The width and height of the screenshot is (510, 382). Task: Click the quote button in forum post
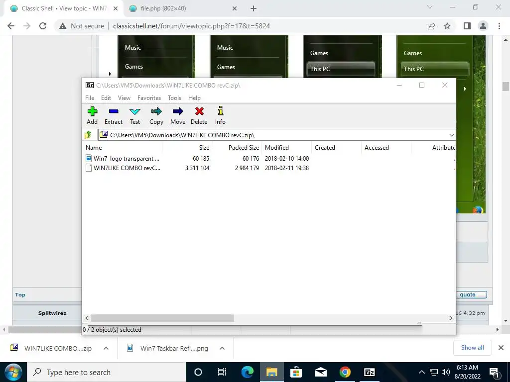pos(471,294)
